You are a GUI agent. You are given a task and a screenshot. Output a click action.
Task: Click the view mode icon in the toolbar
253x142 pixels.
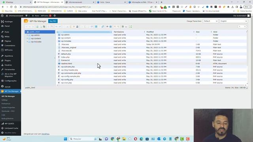[x=123, y=26]
